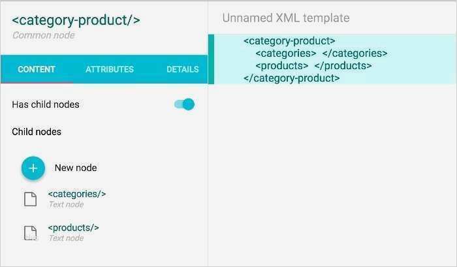Select the closing category-product tag line
Viewport: 457px width, 267px height.
point(291,78)
